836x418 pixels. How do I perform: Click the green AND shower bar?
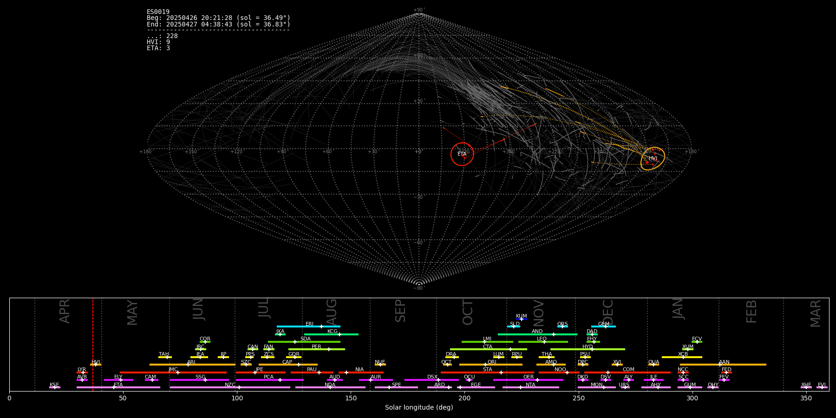click(x=537, y=334)
